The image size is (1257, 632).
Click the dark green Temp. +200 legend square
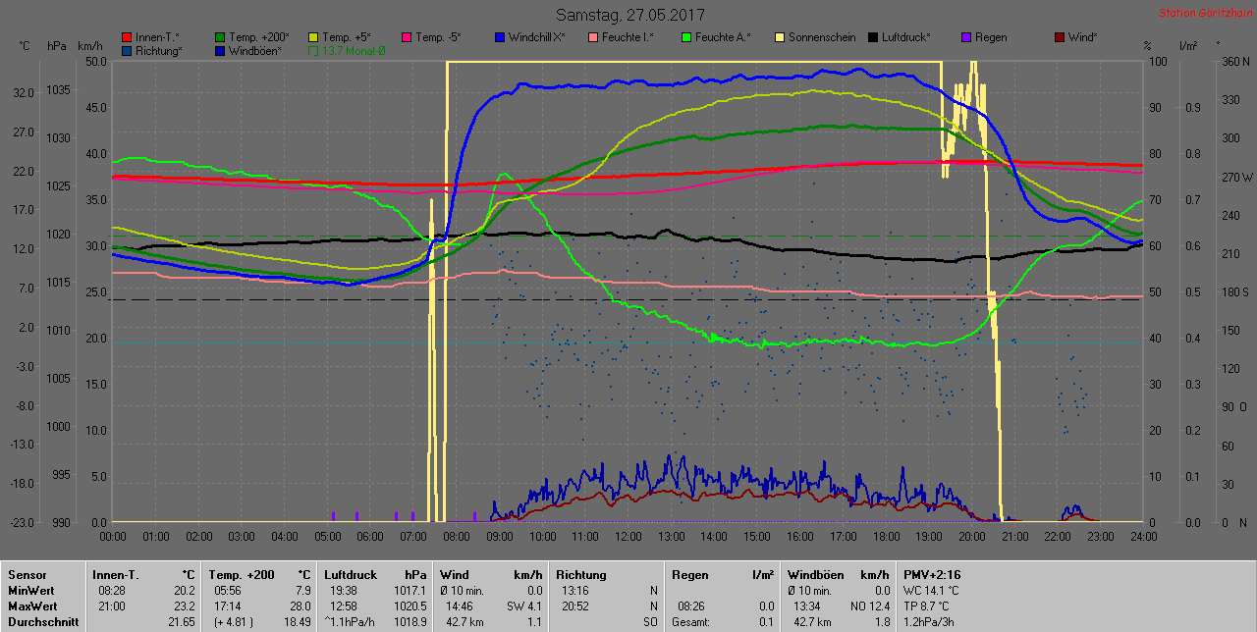[220, 38]
